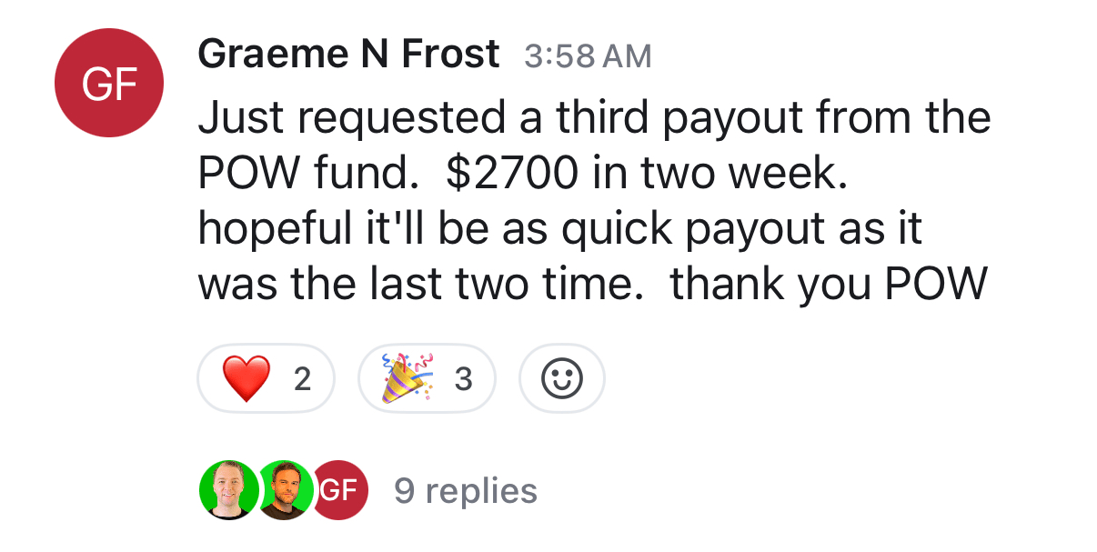1097x552 pixels.
Task: Click the party popper count 3
Action: [463, 379]
